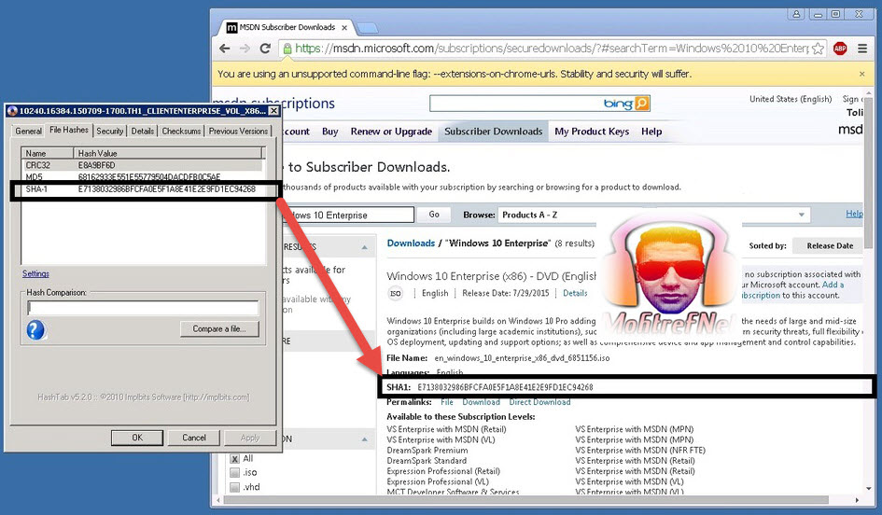Click the Hash Comparison input field

[x=143, y=308]
